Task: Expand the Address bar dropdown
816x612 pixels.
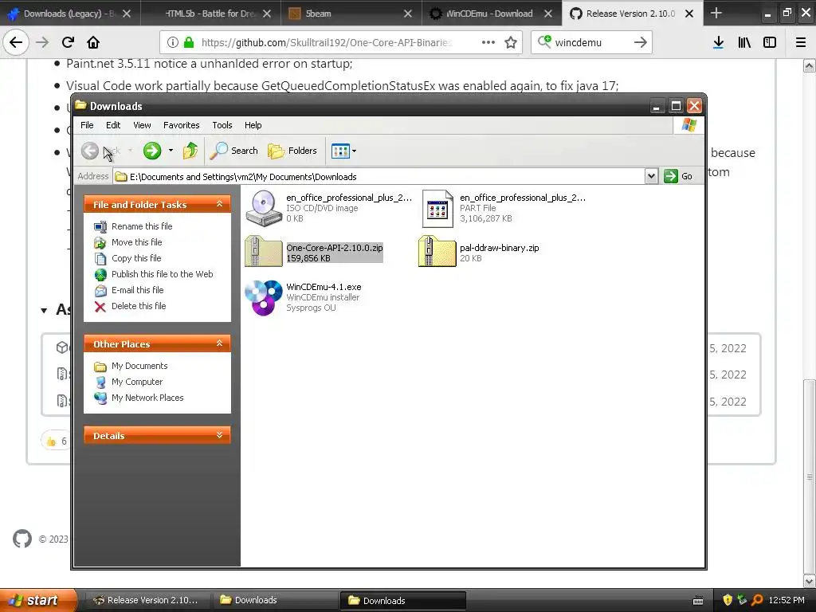Action: pos(651,176)
